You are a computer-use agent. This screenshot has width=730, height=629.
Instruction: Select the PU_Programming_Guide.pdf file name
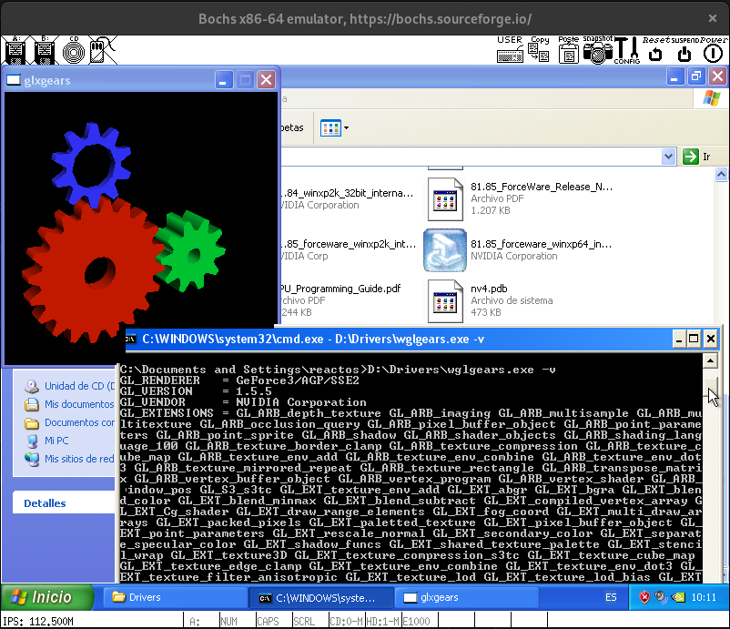[340, 289]
